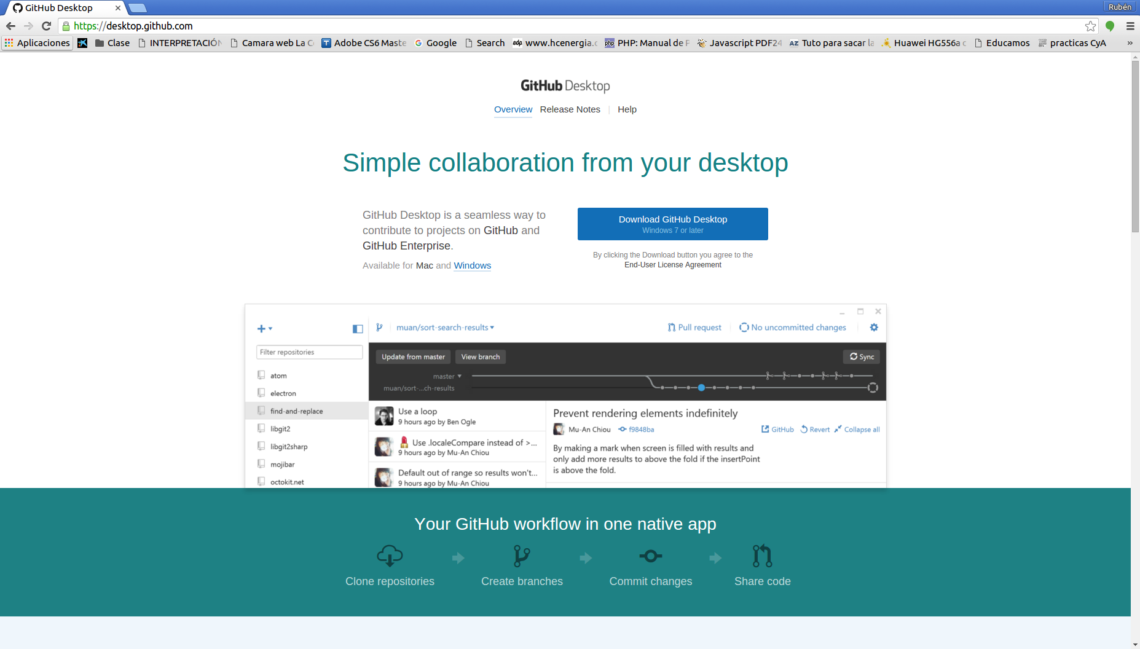Viewport: 1140px width, 649px height.
Task: Open the settings gear icon
Action: click(874, 328)
